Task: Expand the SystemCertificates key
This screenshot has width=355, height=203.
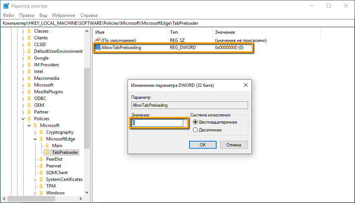Action: (35, 180)
